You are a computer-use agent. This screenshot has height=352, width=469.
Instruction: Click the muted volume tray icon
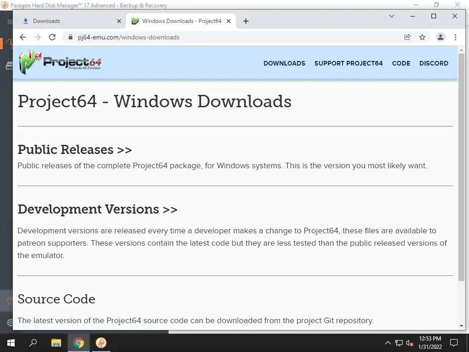click(x=410, y=343)
